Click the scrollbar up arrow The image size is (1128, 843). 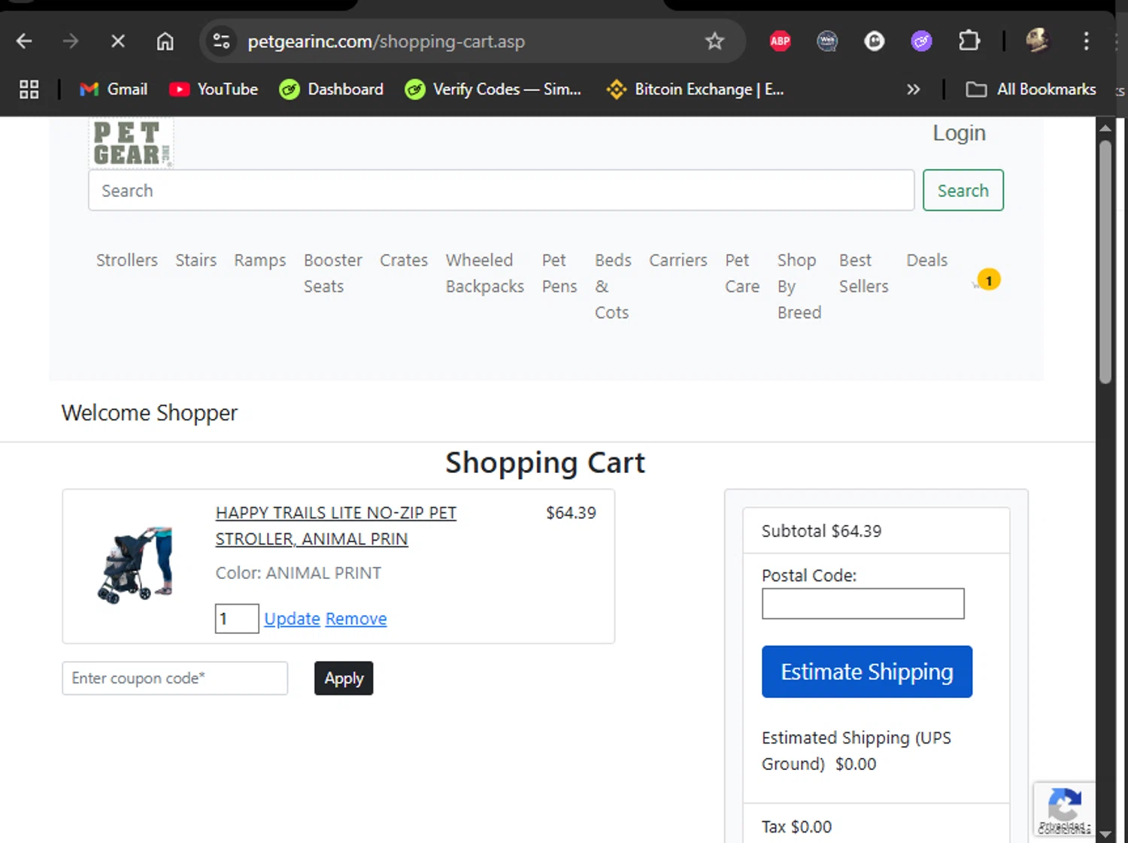(x=1105, y=127)
